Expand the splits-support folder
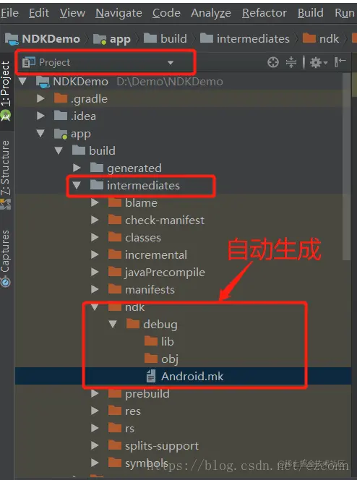 click(x=95, y=445)
